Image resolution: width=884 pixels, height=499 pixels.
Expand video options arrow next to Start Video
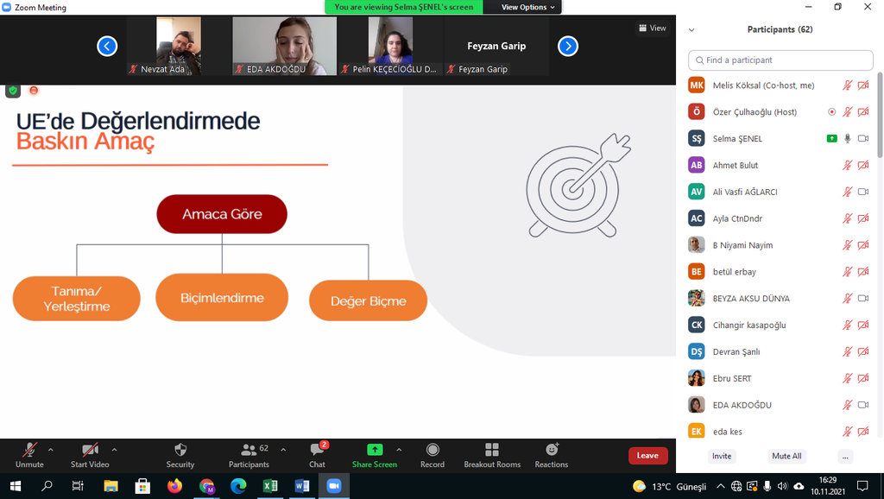(x=115, y=450)
